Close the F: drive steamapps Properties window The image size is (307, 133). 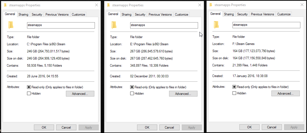click(302, 5)
